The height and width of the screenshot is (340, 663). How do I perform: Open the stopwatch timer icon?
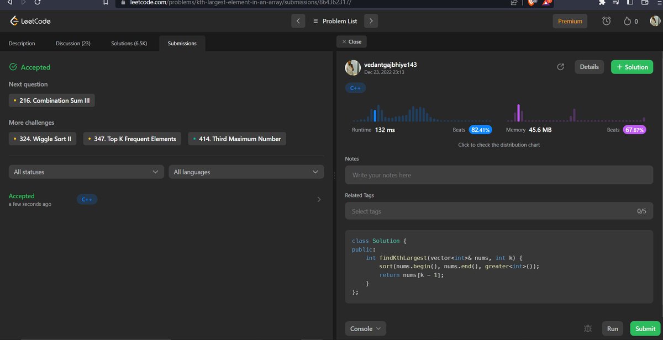pyautogui.click(x=606, y=21)
